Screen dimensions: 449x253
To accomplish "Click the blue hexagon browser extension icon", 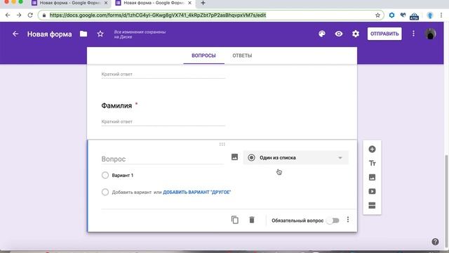I will [x=391, y=15].
